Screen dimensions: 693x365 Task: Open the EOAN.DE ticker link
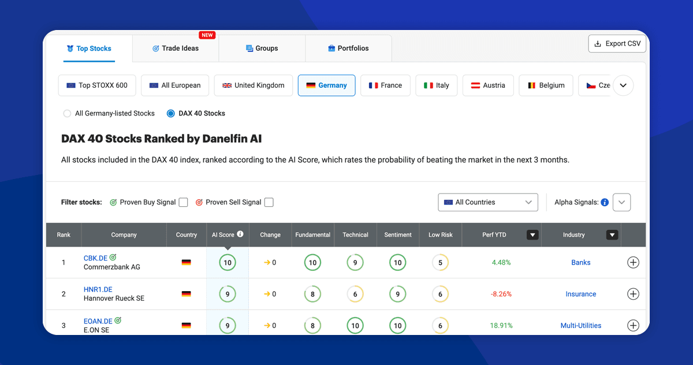click(98, 321)
